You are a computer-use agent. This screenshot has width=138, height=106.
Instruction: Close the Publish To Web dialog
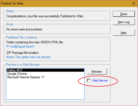(x=134, y=3)
